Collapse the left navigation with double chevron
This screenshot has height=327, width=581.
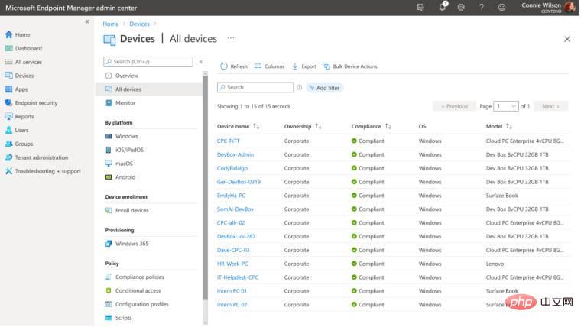[x=86, y=21]
